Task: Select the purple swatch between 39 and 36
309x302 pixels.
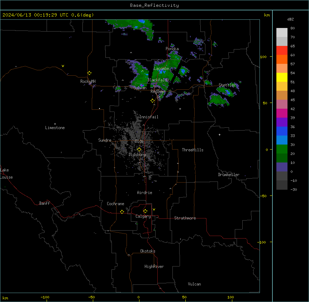Action: coord(282,122)
